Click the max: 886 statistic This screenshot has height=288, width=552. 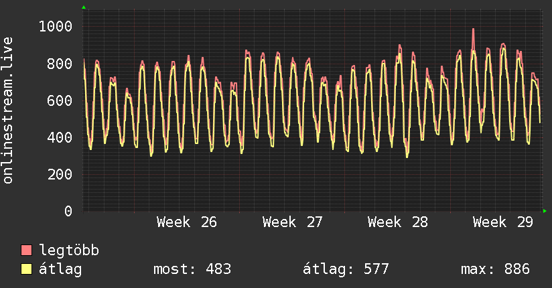(x=495, y=269)
